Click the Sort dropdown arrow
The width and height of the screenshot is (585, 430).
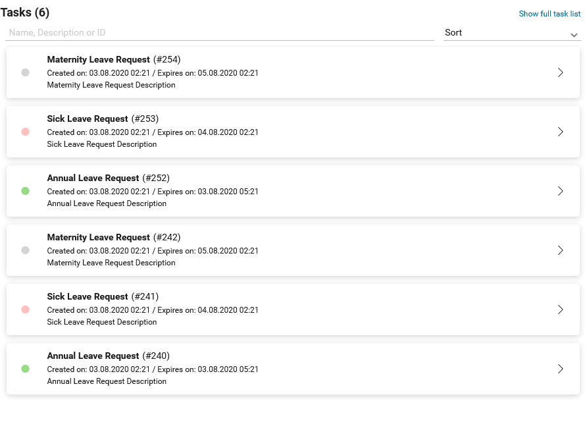574,35
